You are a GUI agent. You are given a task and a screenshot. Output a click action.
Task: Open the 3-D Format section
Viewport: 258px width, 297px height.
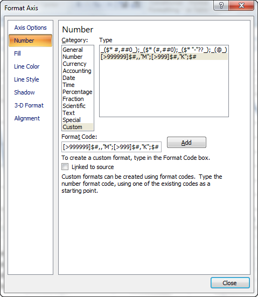[29, 105]
